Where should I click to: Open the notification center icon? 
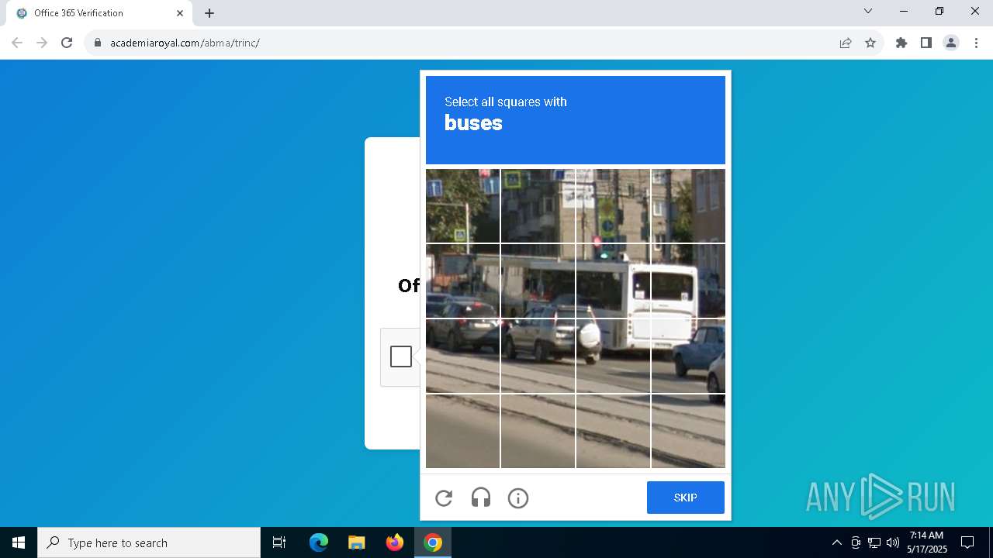click(967, 542)
